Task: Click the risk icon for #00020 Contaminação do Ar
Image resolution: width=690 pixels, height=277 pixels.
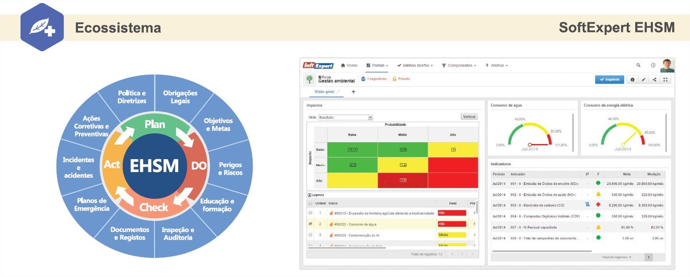Action: pyautogui.click(x=331, y=235)
